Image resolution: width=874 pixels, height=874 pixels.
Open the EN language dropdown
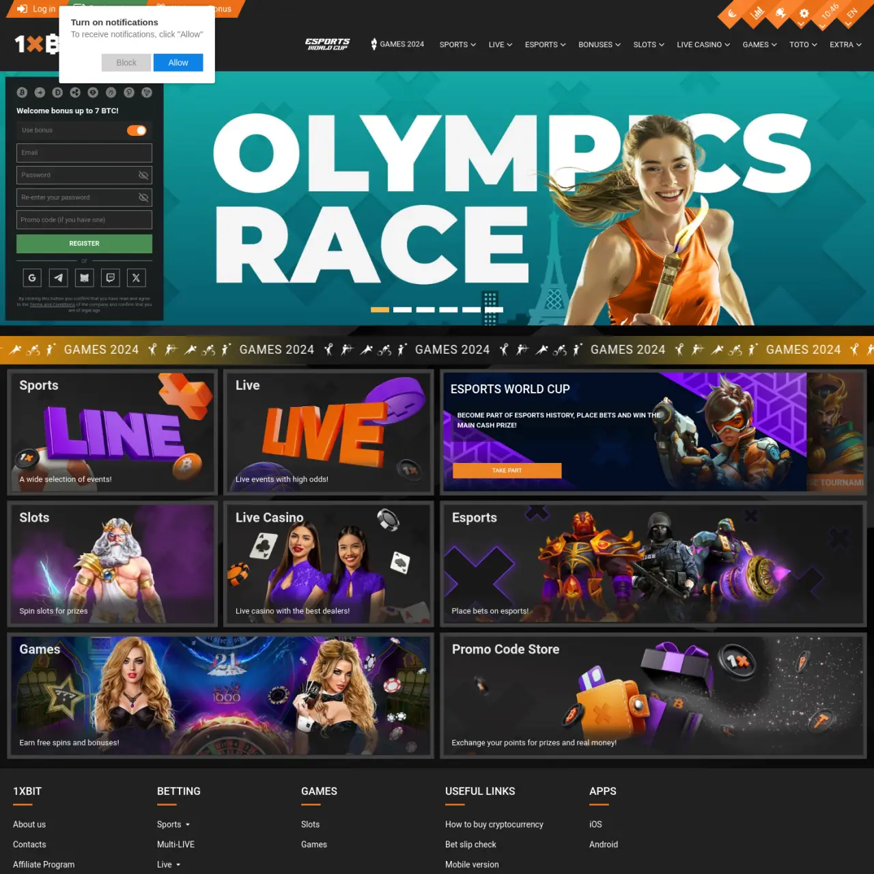pos(851,15)
